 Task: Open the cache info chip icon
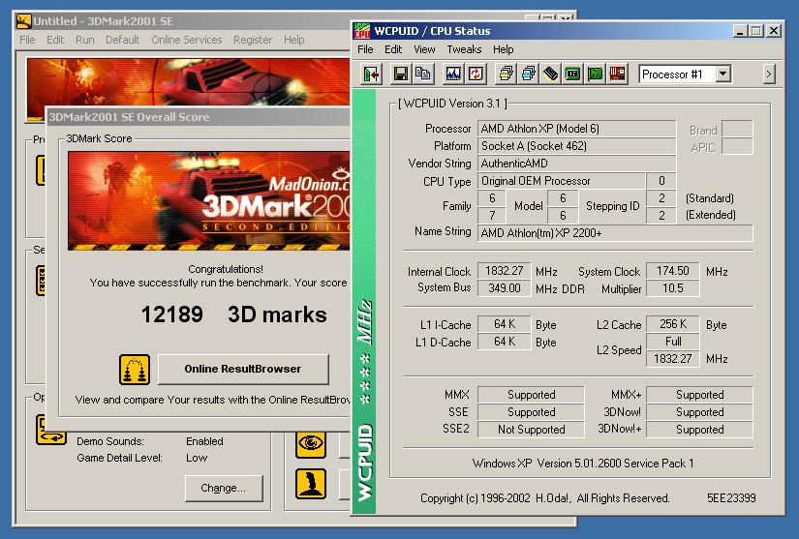(550, 75)
